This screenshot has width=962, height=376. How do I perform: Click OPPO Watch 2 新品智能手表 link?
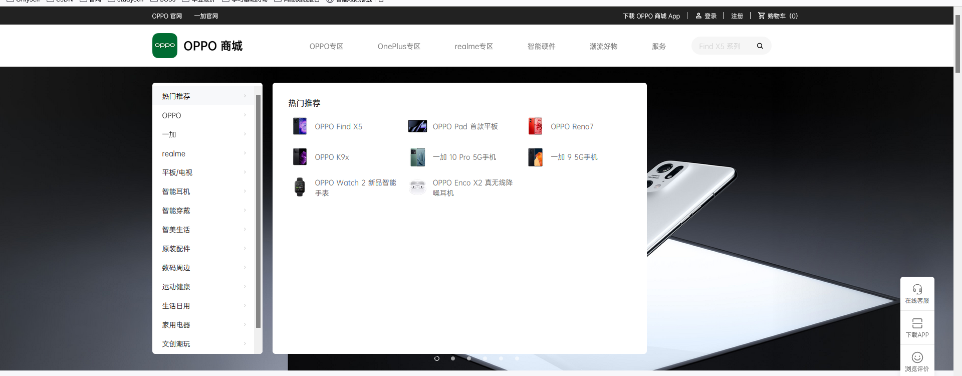click(355, 188)
